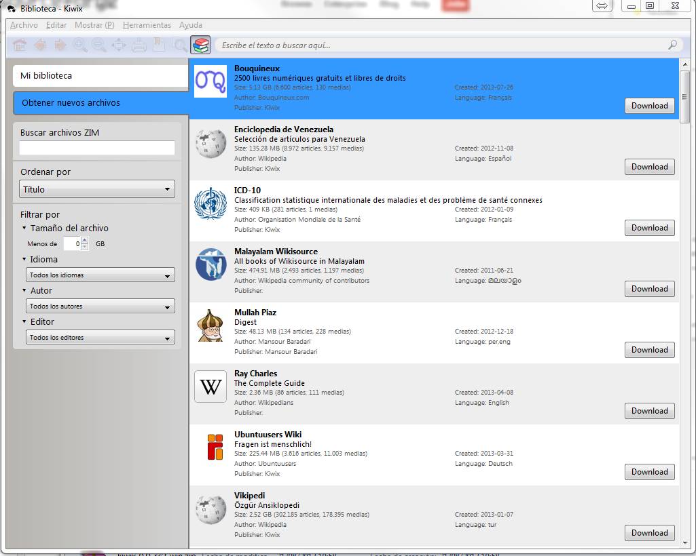
Task: Click the Buscar archivos ZIM input field
Action: [x=97, y=148]
